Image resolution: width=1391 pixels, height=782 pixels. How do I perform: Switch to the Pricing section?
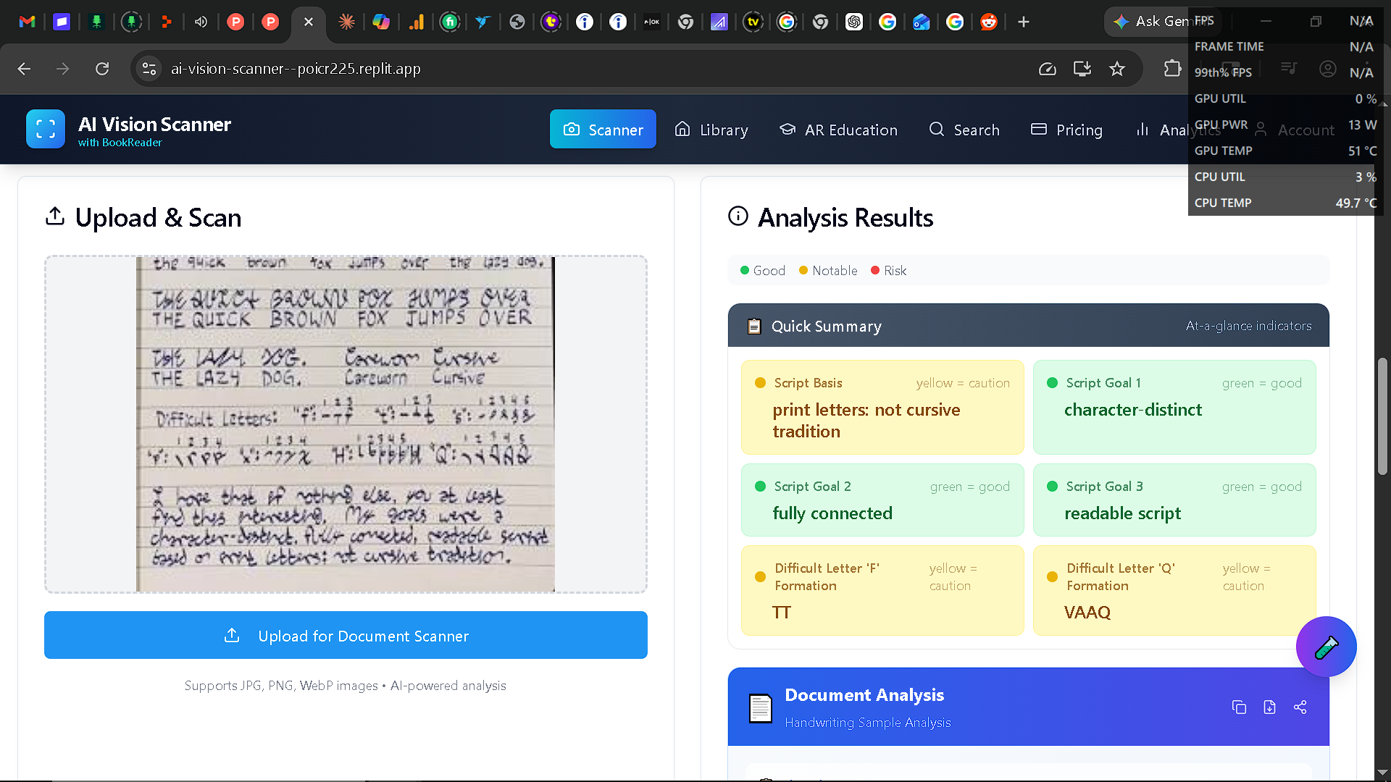(1079, 130)
